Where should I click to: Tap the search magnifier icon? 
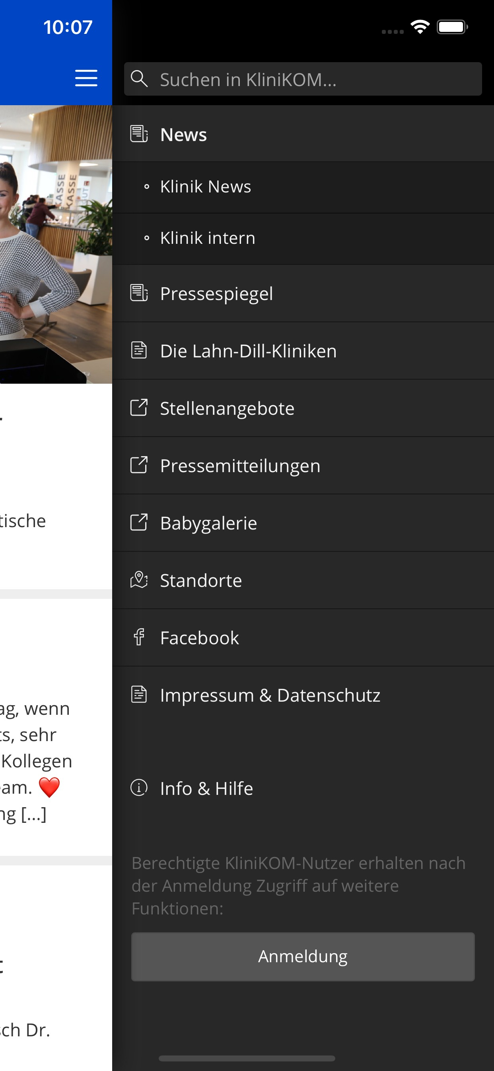tap(139, 78)
